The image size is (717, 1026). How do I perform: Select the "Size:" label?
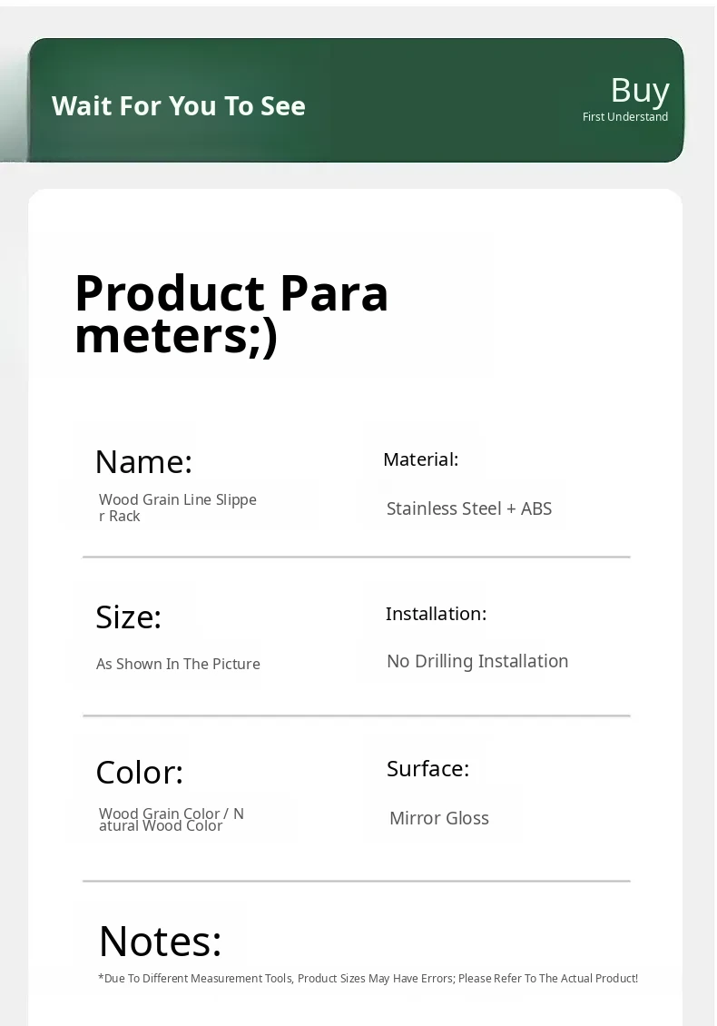[x=128, y=617]
